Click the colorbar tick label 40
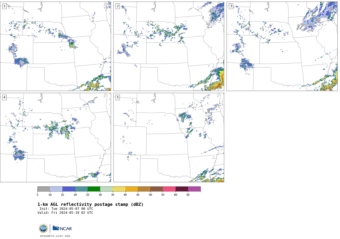This screenshot has height=239, width=340. pos(125,195)
